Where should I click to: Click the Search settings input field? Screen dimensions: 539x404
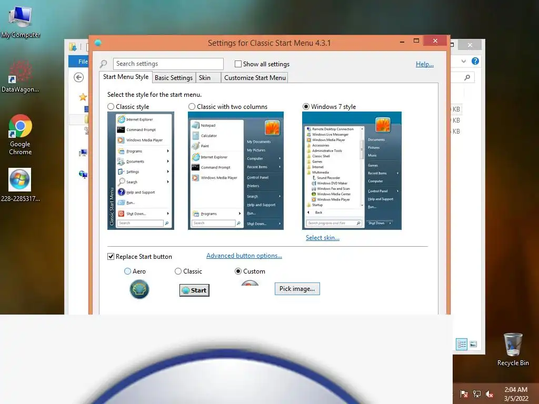[168, 64]
